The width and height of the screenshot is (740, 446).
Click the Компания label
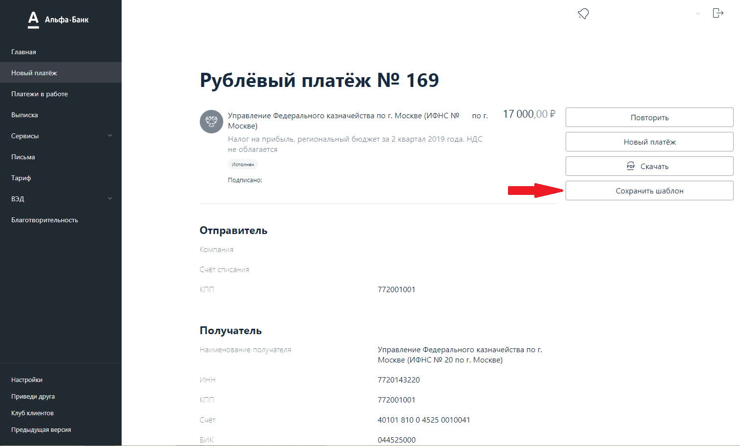point(216,249)
